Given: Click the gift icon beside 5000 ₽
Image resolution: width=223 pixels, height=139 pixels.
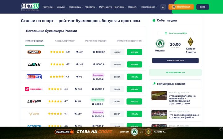Looking at the screenshot, I should tap(94, 64).
